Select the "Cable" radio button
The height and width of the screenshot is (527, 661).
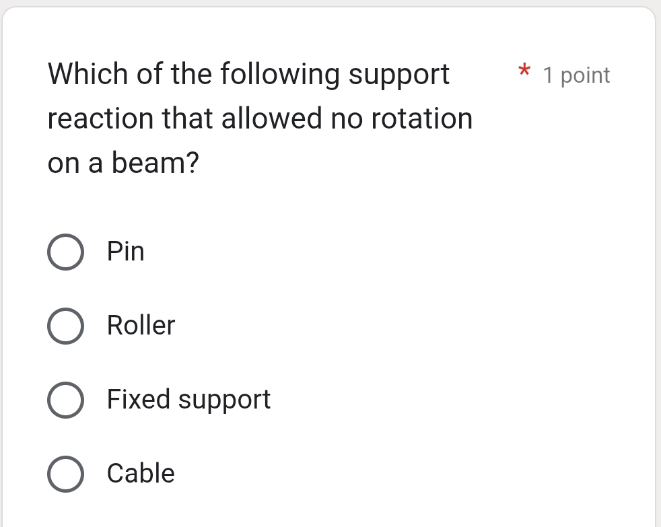[x=65, y=474]
